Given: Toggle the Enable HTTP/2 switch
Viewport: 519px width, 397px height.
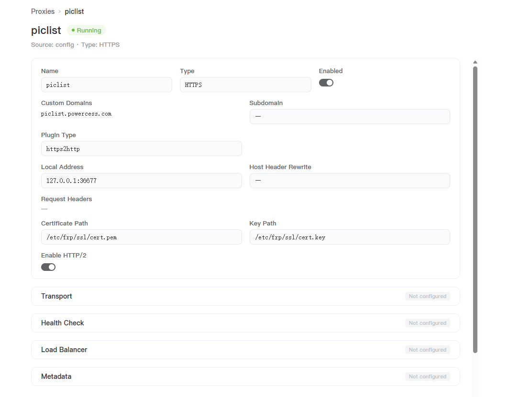Looking at the screenshot, I should [48, 267].
